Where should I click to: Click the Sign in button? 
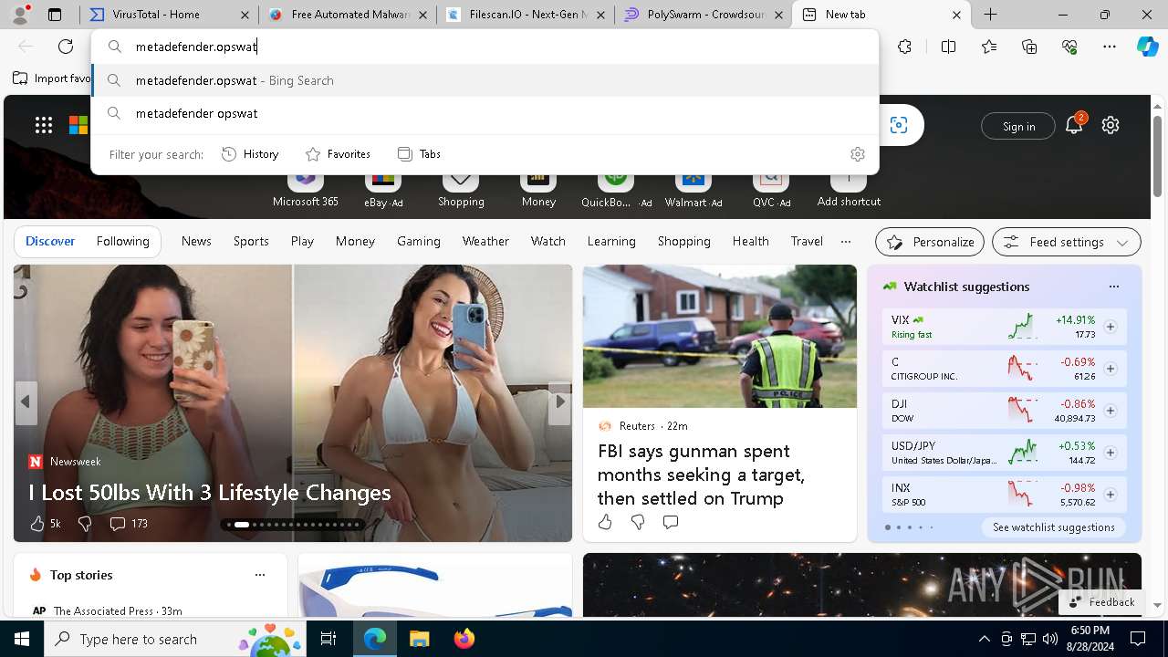click(1018, 126)
